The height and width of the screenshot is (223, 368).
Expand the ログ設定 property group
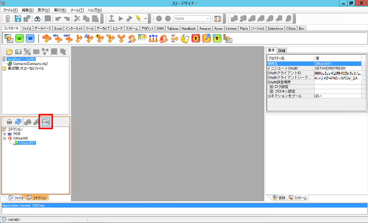pos(271,87)
